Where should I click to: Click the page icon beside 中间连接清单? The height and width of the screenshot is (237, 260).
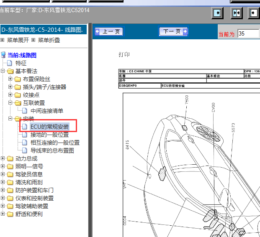tap(25, 111)
